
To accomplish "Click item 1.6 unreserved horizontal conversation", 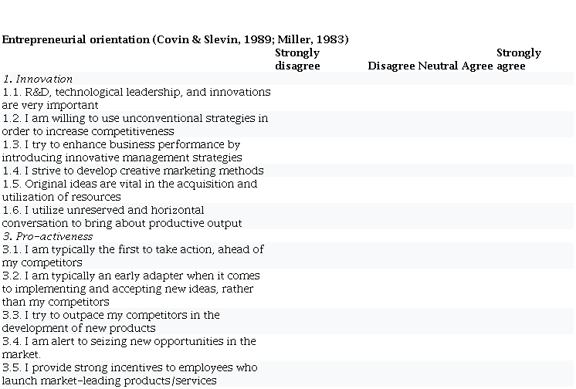I will click(121, 216).
